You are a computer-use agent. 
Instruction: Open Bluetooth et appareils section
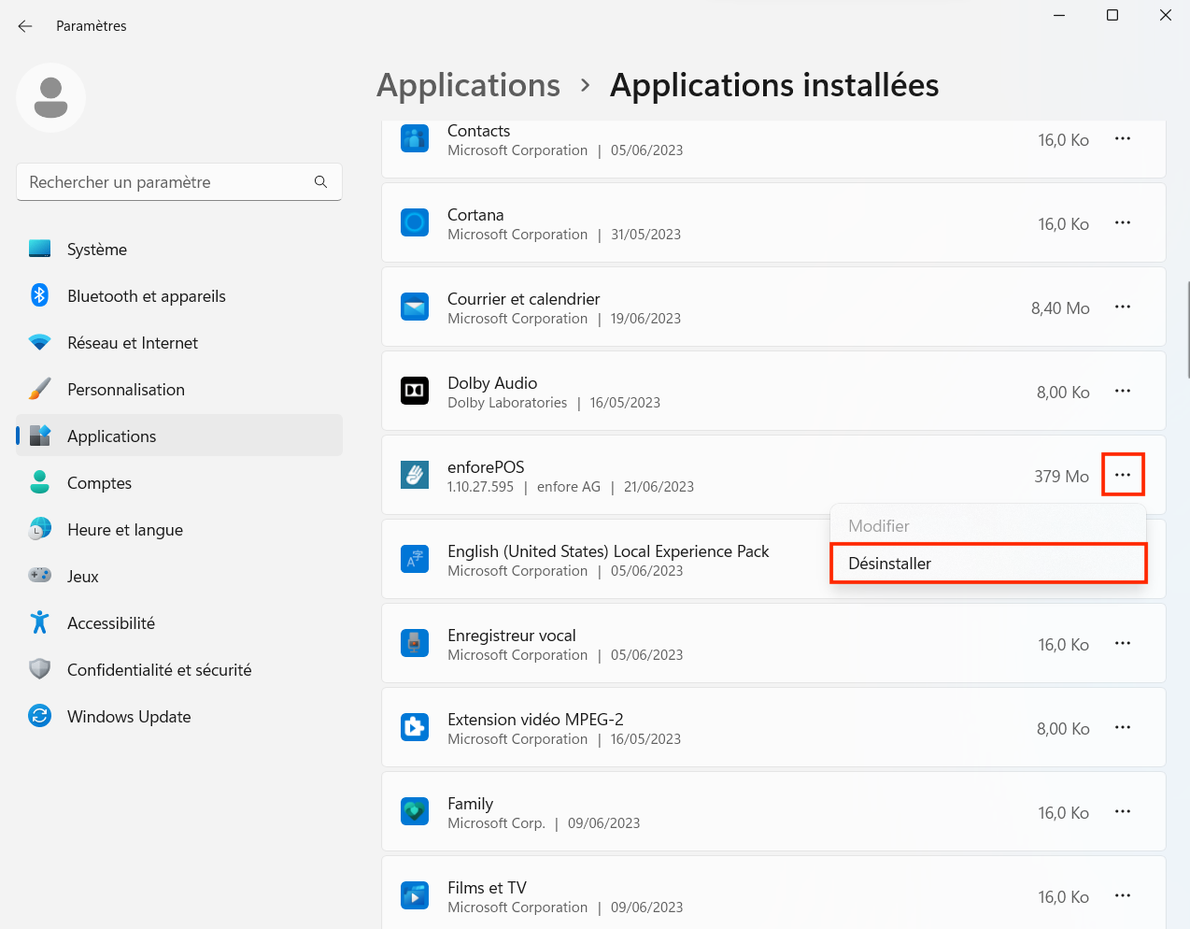pyautogui.click(x=179, y=295)
